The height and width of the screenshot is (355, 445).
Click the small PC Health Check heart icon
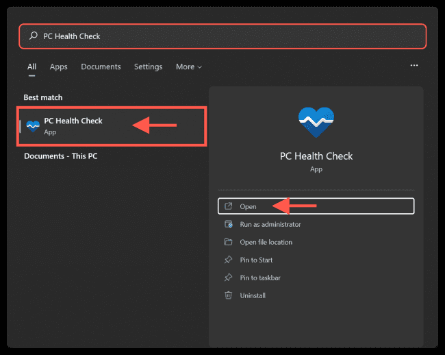pyautogui.click(x=33, y=126)
